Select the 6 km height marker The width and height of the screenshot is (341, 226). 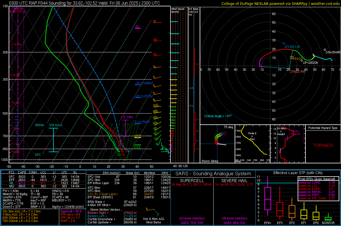click(x=16, y=103)
